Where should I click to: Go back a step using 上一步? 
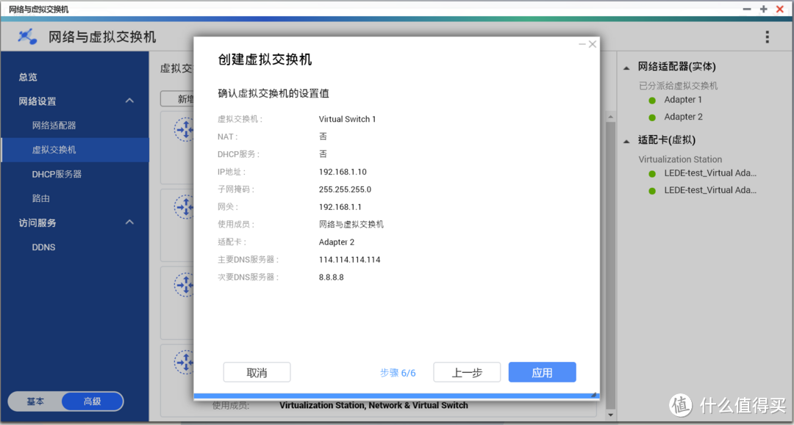pos(467,372)
